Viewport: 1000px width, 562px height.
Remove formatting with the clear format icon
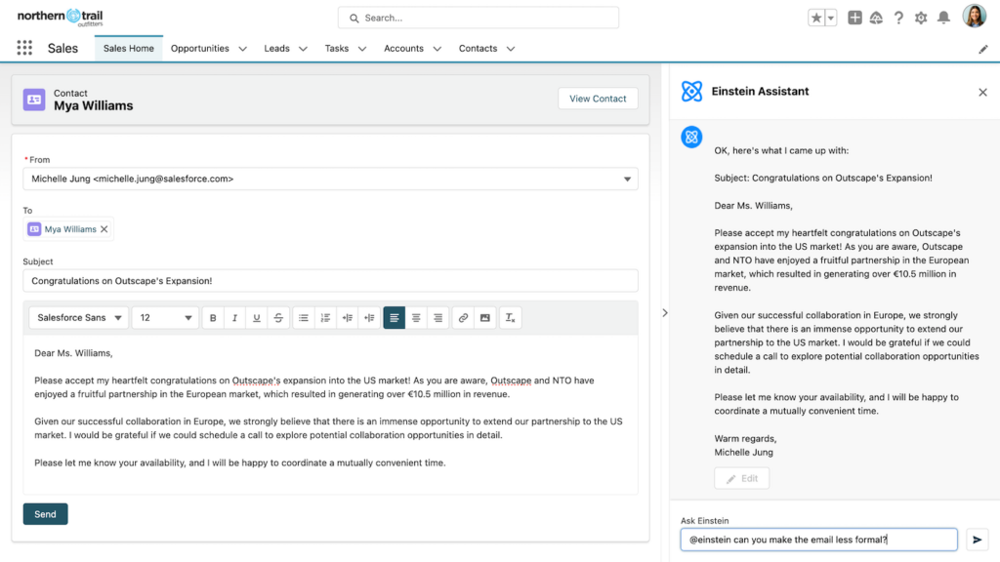[511, 317]
